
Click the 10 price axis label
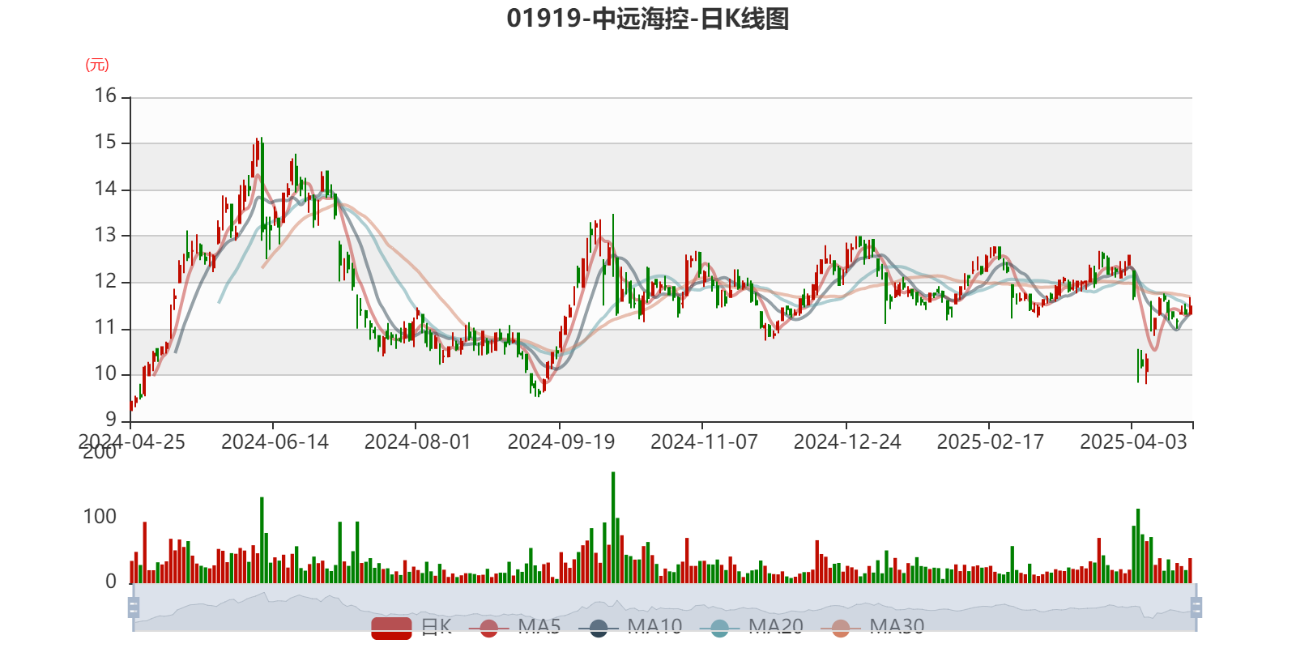[105, 374]
